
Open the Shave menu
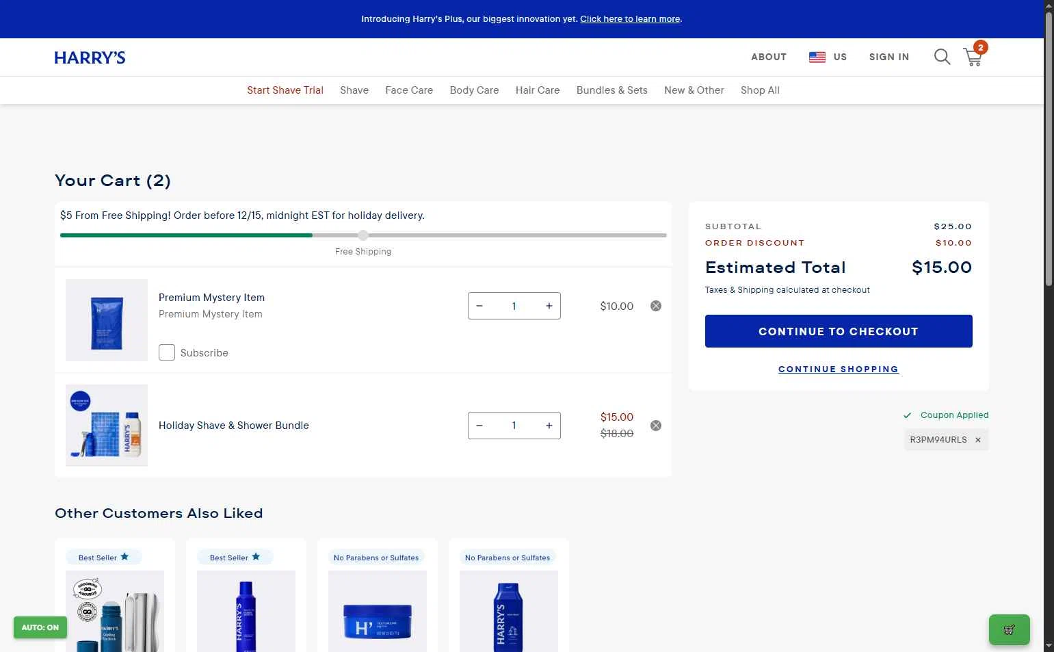click(354, 90)
